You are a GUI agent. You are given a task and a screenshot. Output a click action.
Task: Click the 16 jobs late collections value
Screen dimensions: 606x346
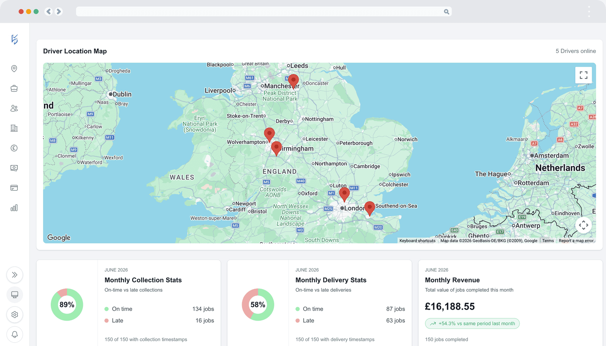coord(205,321)
